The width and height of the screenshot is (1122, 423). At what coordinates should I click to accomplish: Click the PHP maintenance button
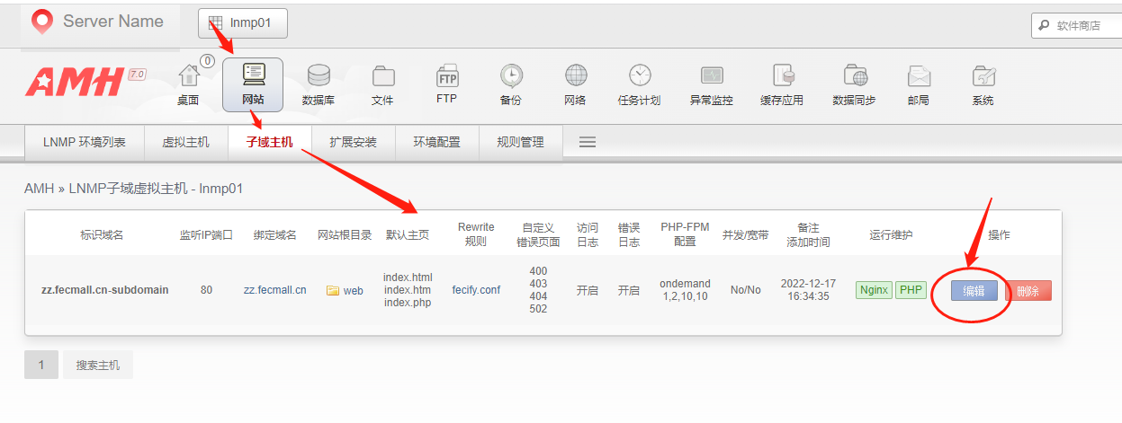point(911,289)
